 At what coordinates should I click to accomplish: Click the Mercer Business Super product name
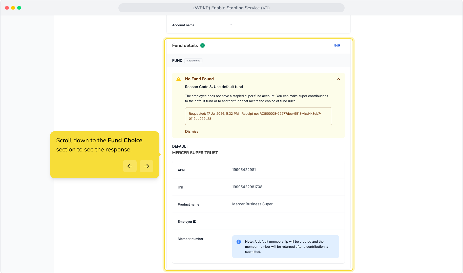(252, 204)
